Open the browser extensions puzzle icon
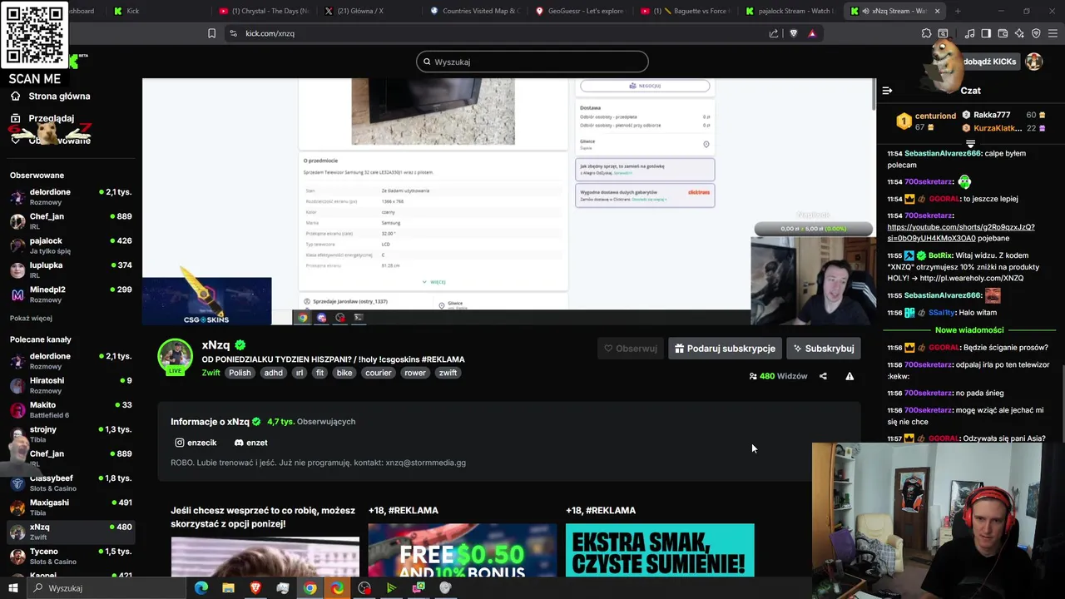Image resolution: width=1065 pixels, height=599 pixels. [926, 33]
